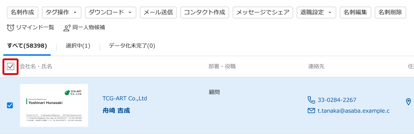Click the phone icon by 33-0284-2267

tap(311, 100)
